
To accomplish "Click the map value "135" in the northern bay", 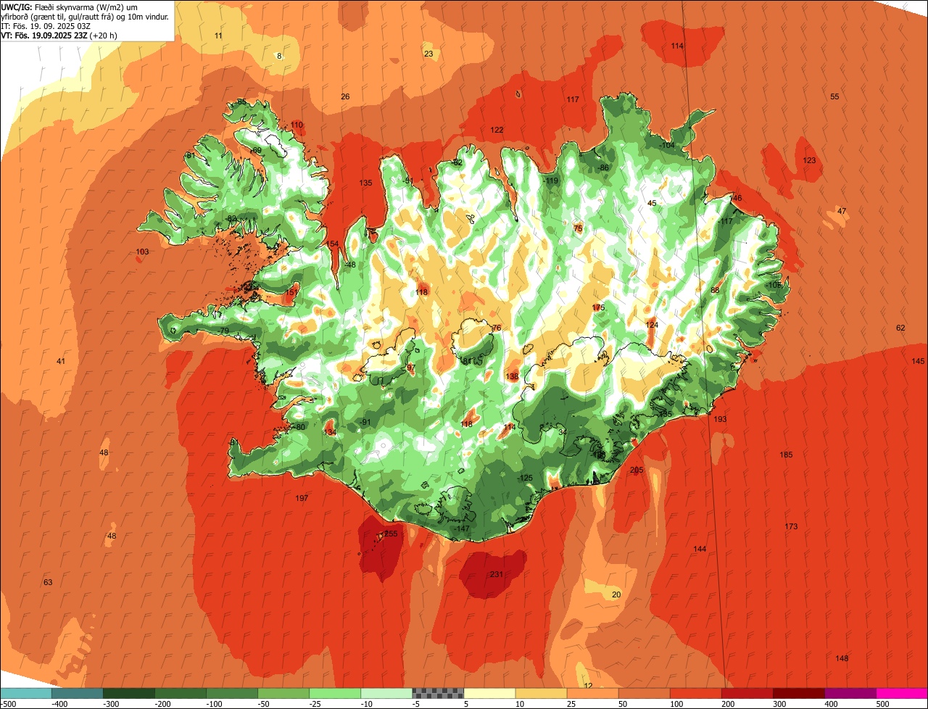I will pos(365,183).
